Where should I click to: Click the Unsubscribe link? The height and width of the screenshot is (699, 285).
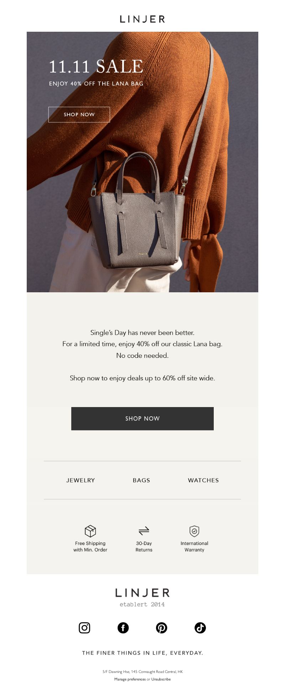(161, 679)
